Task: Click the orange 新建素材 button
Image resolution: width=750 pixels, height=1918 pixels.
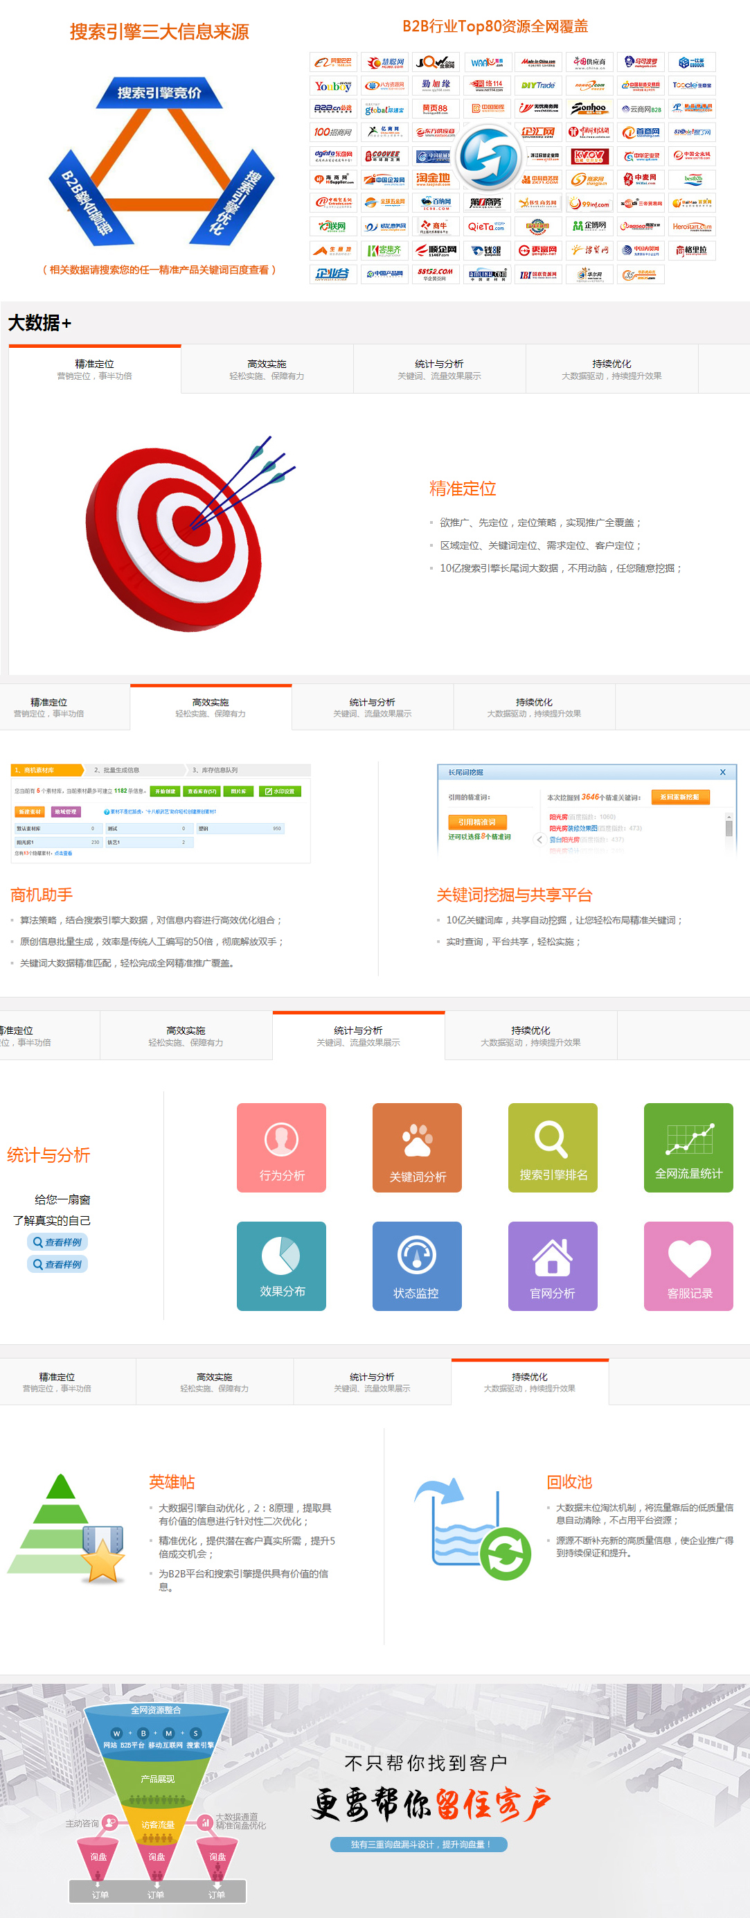Action: pyautogui.click(x=30, y=811)
